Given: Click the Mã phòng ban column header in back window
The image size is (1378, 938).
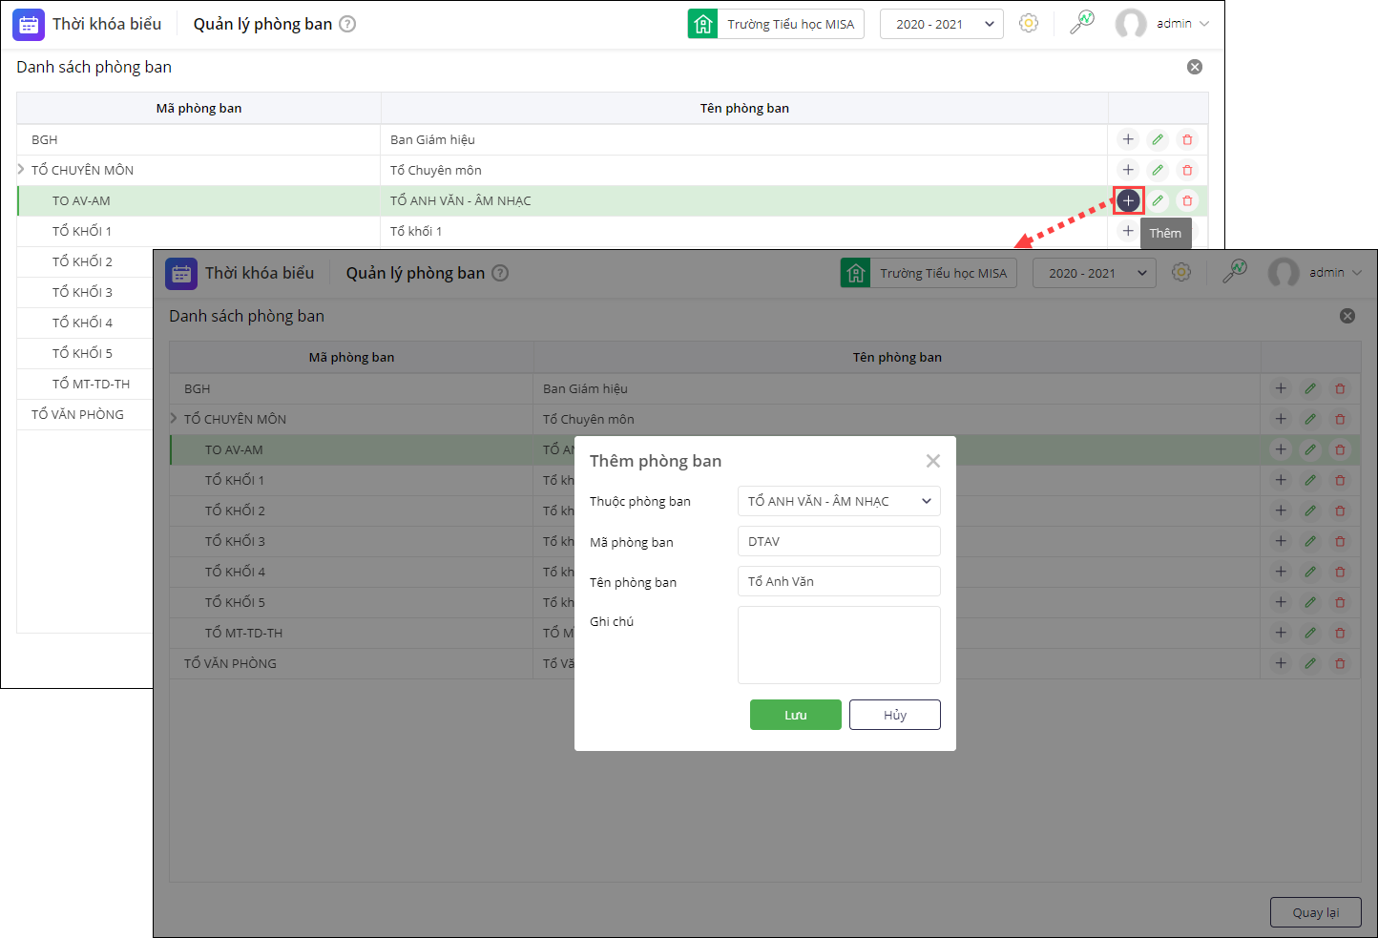Looking at the screenshot, I should [198, 108].
